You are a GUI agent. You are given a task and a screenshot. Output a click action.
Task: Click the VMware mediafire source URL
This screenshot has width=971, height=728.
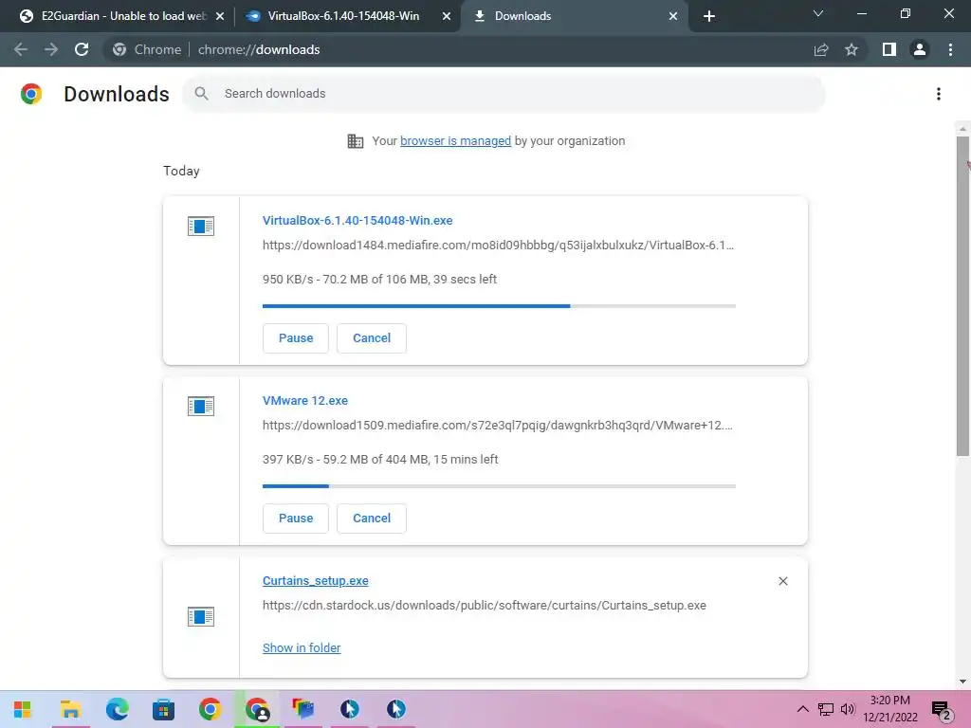(x=497, y=426)
